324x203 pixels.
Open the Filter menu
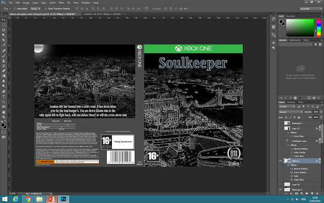point(61,3)
